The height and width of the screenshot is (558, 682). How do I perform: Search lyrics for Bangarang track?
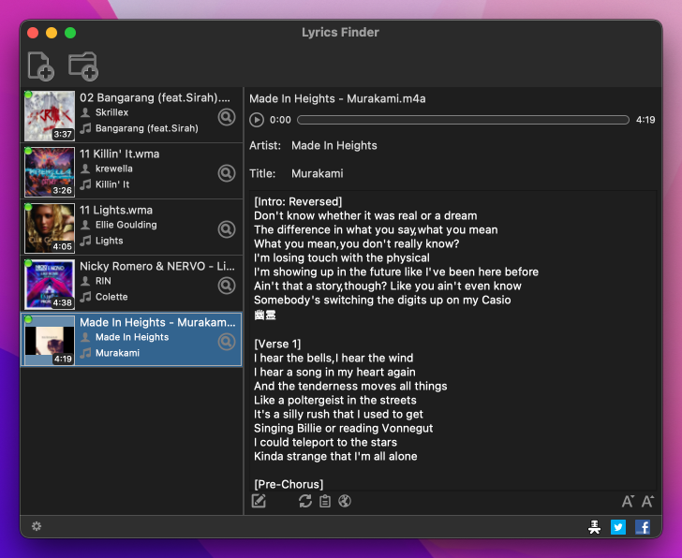[227, 117]
